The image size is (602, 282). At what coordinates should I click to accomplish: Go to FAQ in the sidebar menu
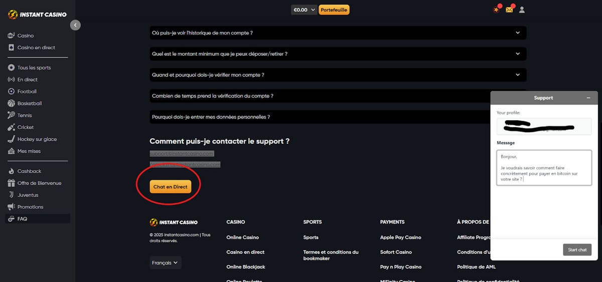coord(38,219)
